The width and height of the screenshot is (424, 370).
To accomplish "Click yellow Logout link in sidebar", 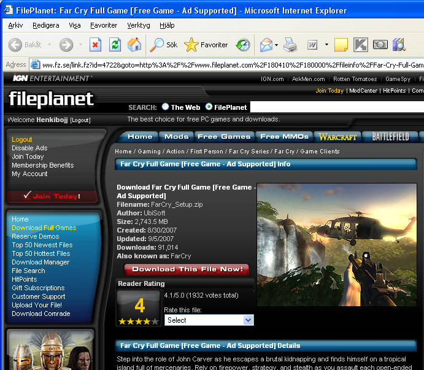I will pos(22,139).
